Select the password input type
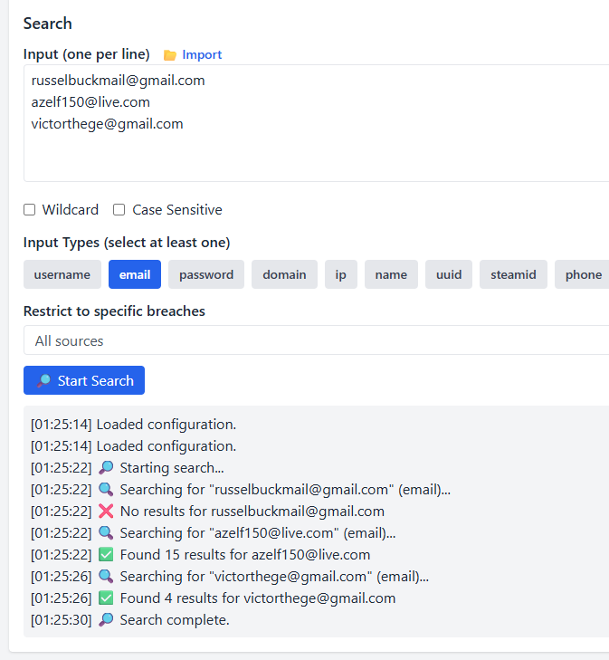The width and height of the screenshot is (609, 660). tap(206, 274)
